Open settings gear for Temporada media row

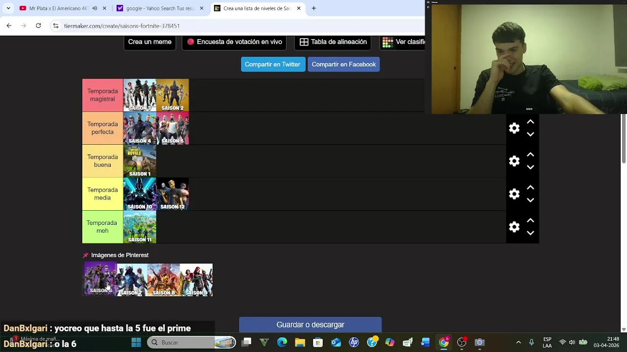tap(514, 194)
